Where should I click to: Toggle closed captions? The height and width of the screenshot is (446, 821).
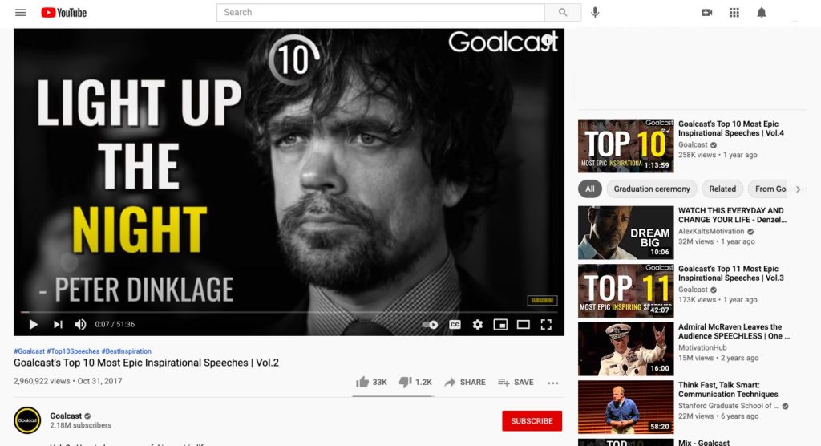click(455, 324)
